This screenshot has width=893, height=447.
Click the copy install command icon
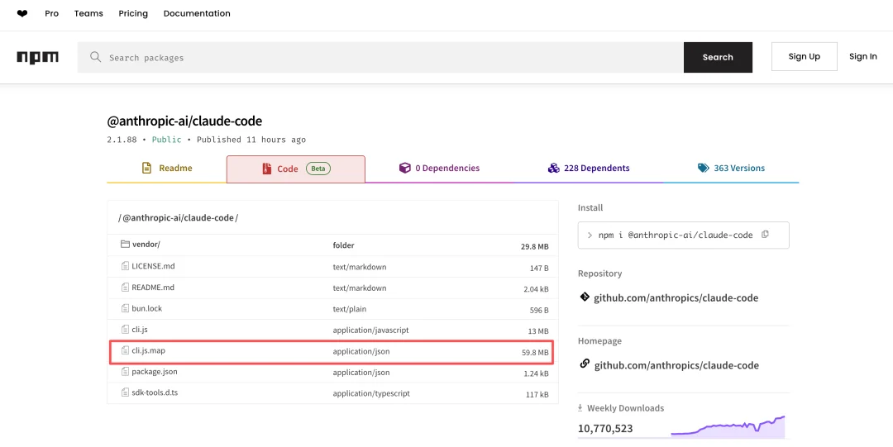765,235
